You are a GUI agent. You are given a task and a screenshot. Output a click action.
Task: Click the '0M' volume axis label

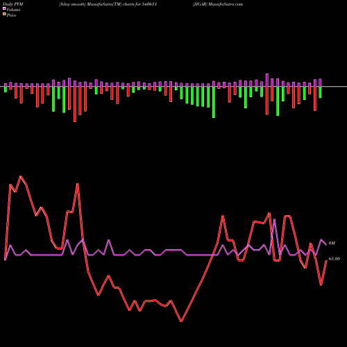tap(332, 244)
